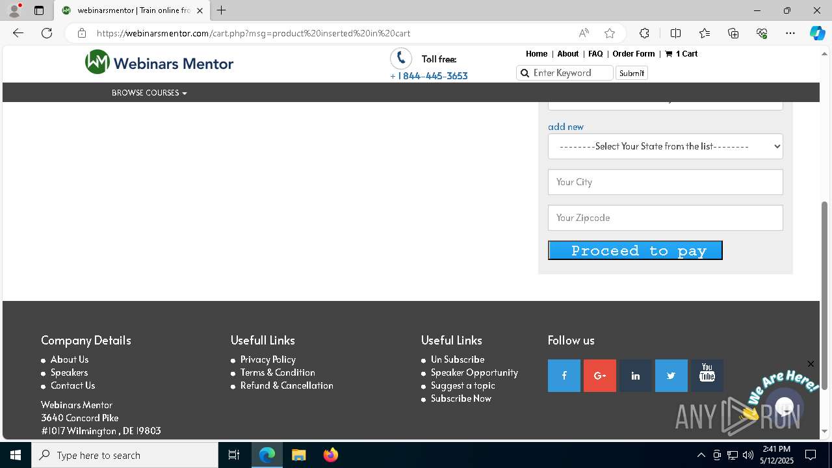The width and height of the screenshot is (832, 468).
Task: Open the 1 Cart link
Action: (681, 54)
